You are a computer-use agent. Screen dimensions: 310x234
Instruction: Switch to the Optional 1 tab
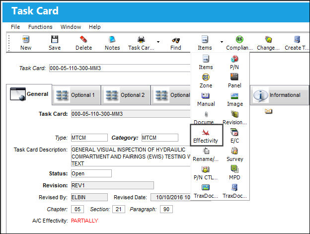(x=77, y=95)
